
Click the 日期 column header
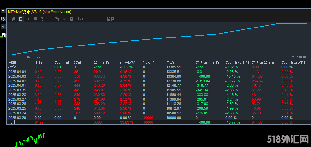point(12,63)
